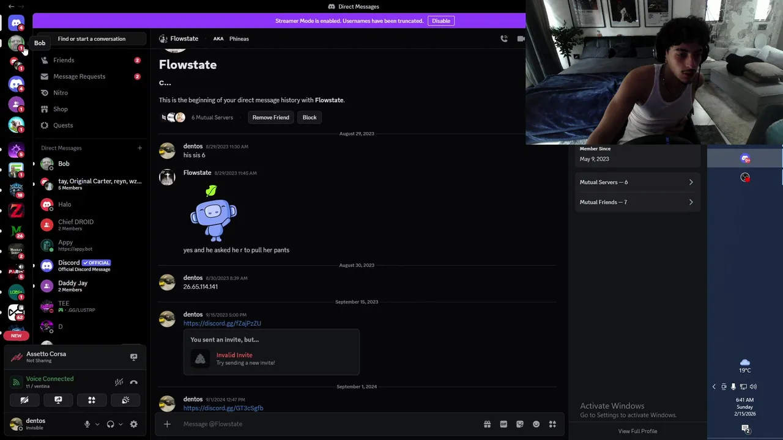
Task: Open Message Requests
Action: coord(91,76)
